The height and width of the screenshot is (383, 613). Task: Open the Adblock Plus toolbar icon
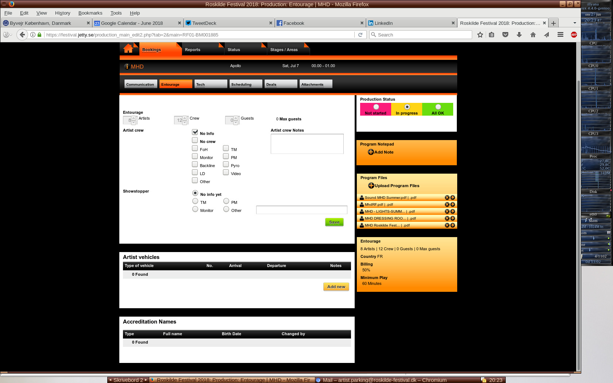(574, 35)
